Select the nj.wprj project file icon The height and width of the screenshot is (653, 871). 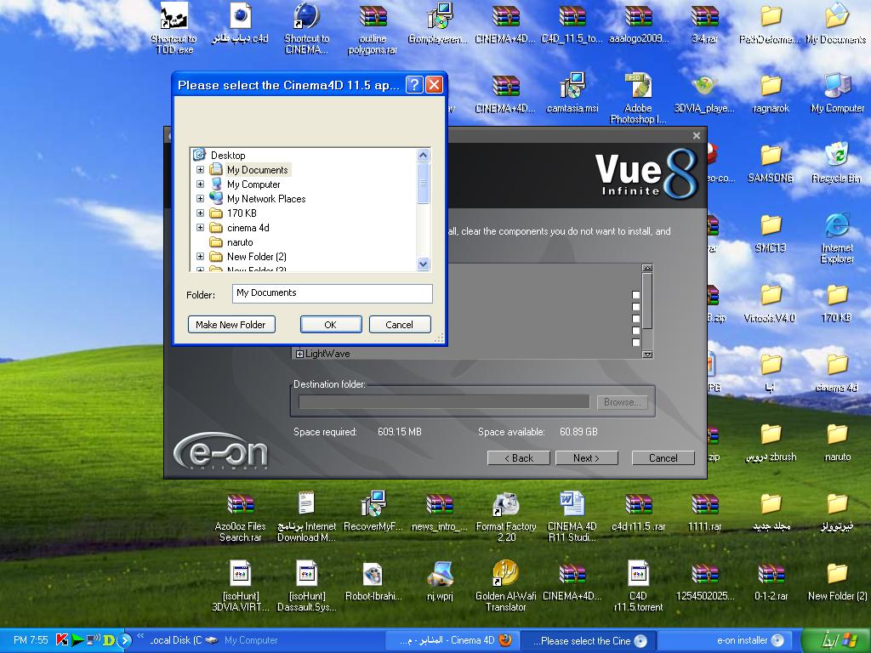tap(440, 580)
